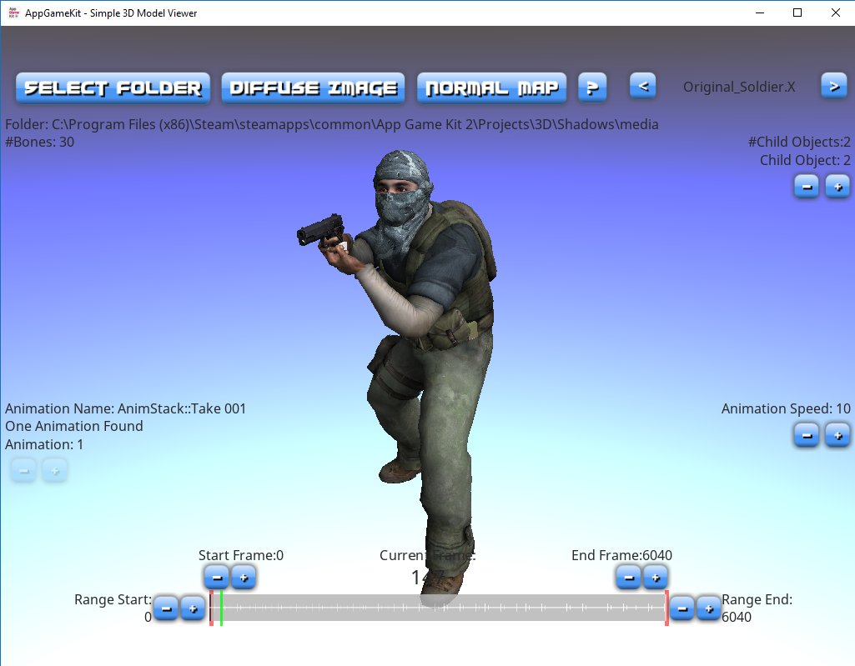Decrease the Child Object number
Viewport: 855px width, 666px height.
tap(807, 187)
